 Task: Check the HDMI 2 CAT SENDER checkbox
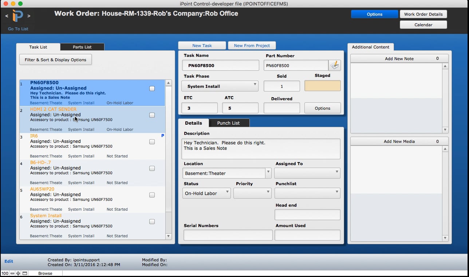[152, 115]
